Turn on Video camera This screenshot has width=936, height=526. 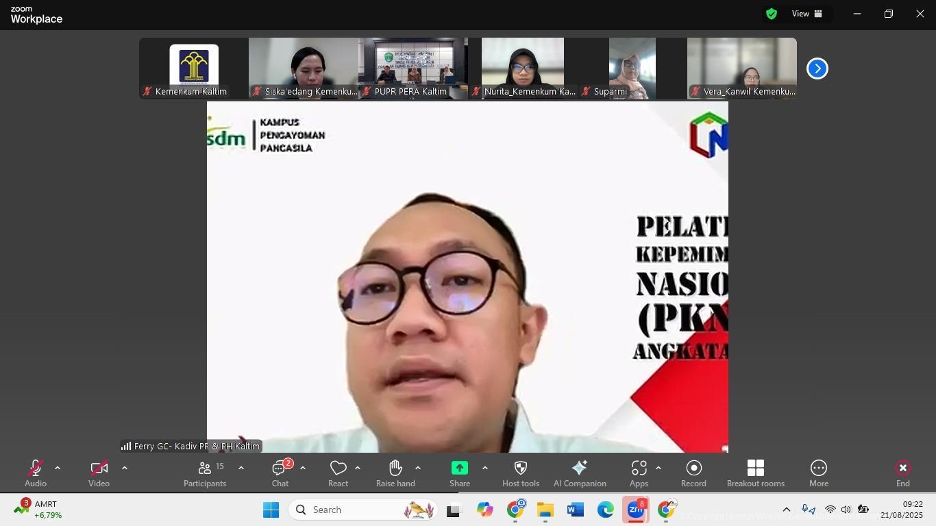pyautogui.click(x=99, y=473)
